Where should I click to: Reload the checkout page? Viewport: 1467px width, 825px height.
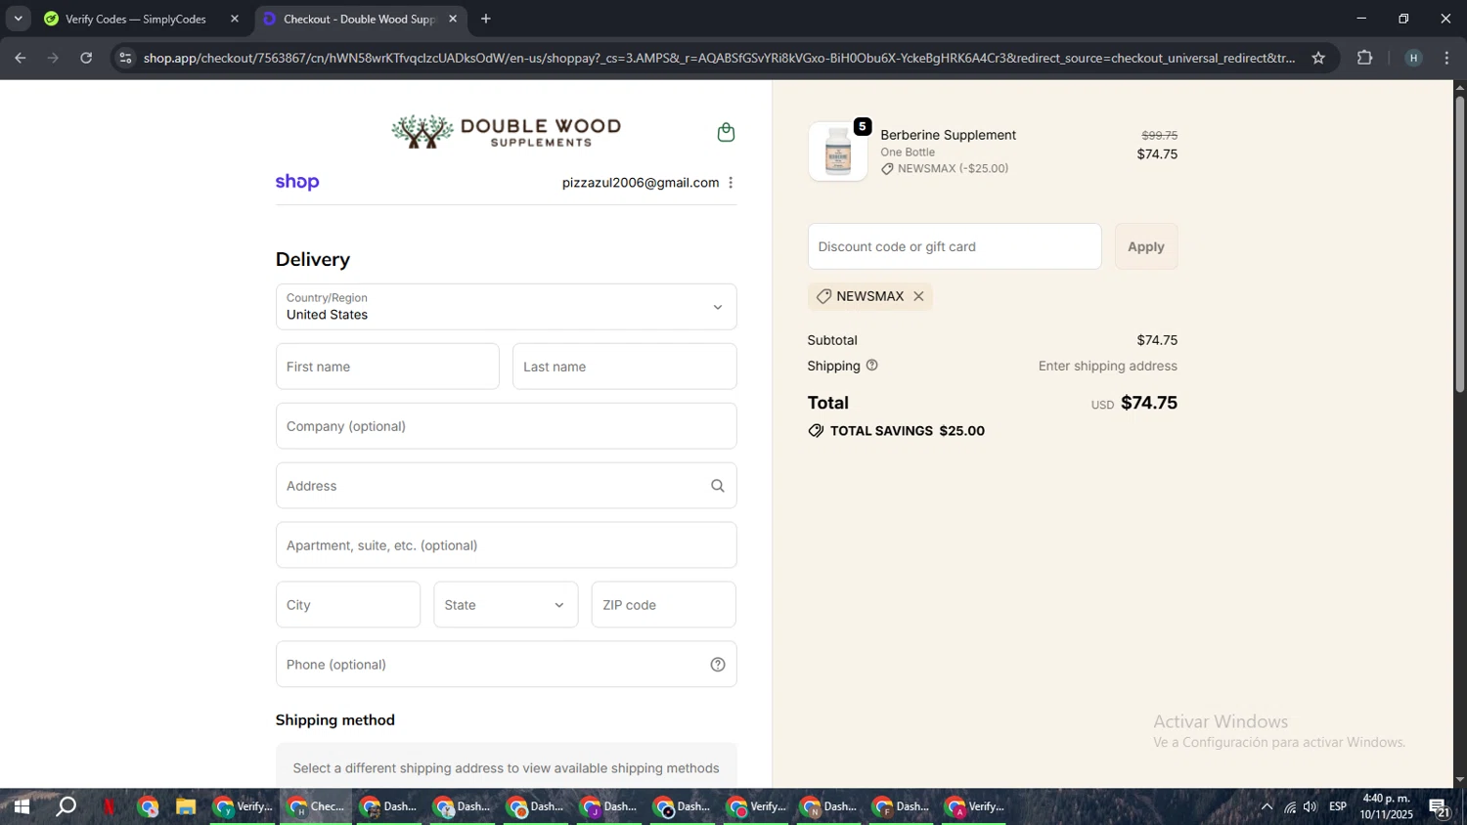[x=86, y=58]
